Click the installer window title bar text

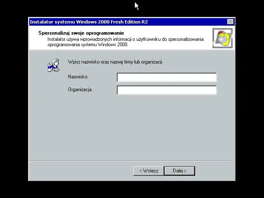pos(89,22)
